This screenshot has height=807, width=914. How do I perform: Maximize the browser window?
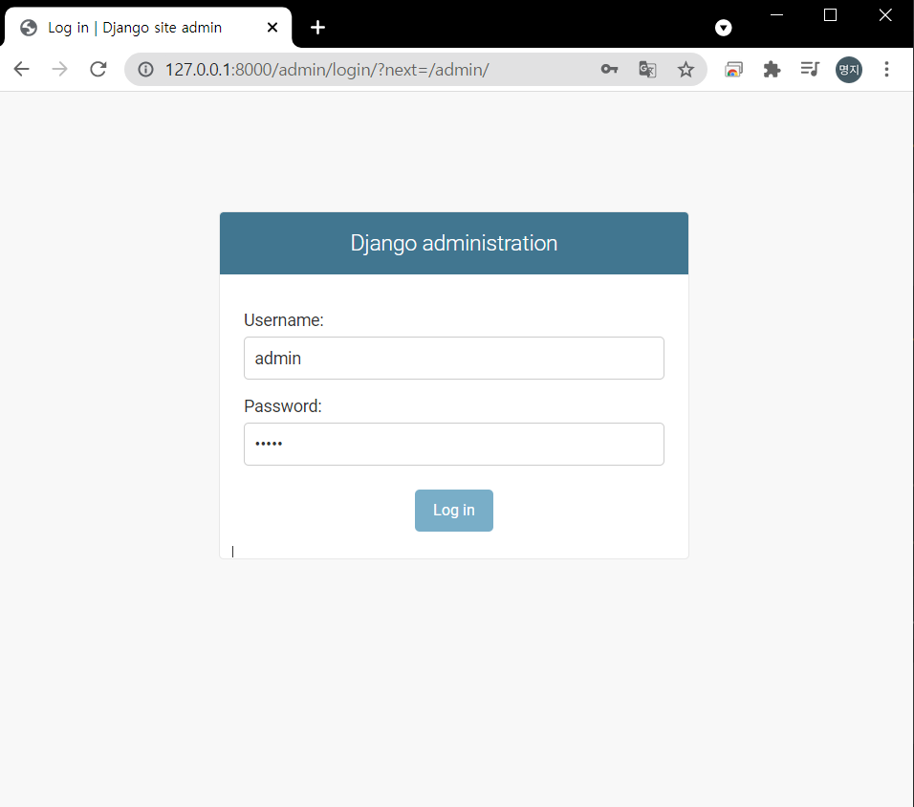tap(830, 15)
